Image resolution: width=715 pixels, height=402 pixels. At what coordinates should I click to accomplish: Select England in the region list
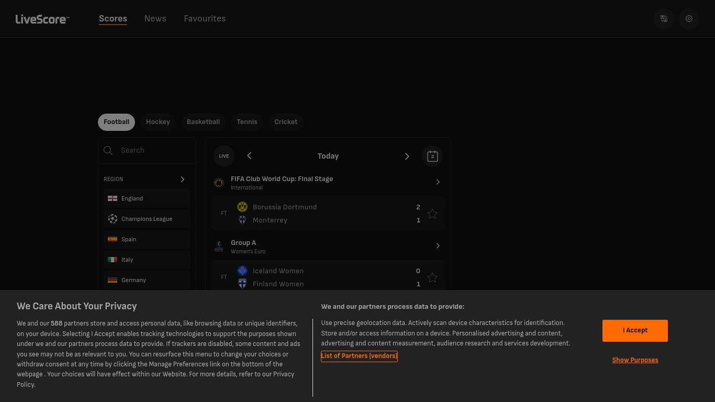click(x=147, y=198)
